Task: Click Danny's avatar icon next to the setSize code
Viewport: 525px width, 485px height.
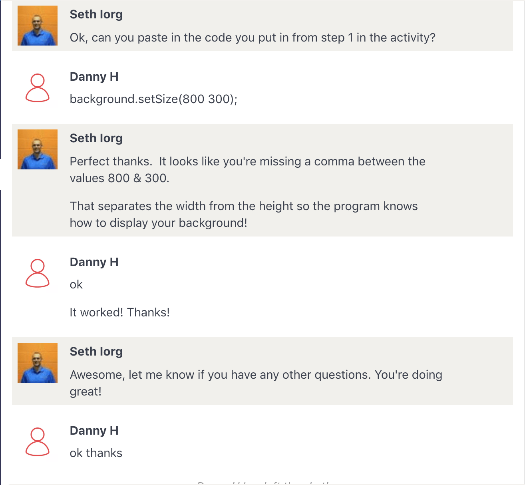Action: [38, 88]
